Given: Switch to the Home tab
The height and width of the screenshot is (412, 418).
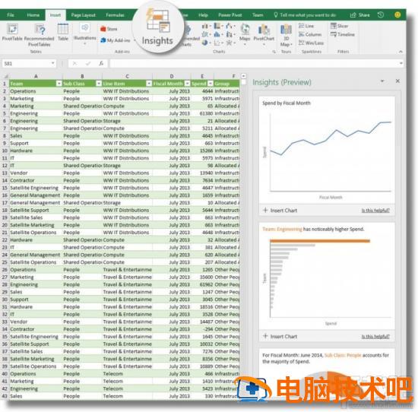Looking at the screenshot, I should pyautogui.click(x=33, y=15).
